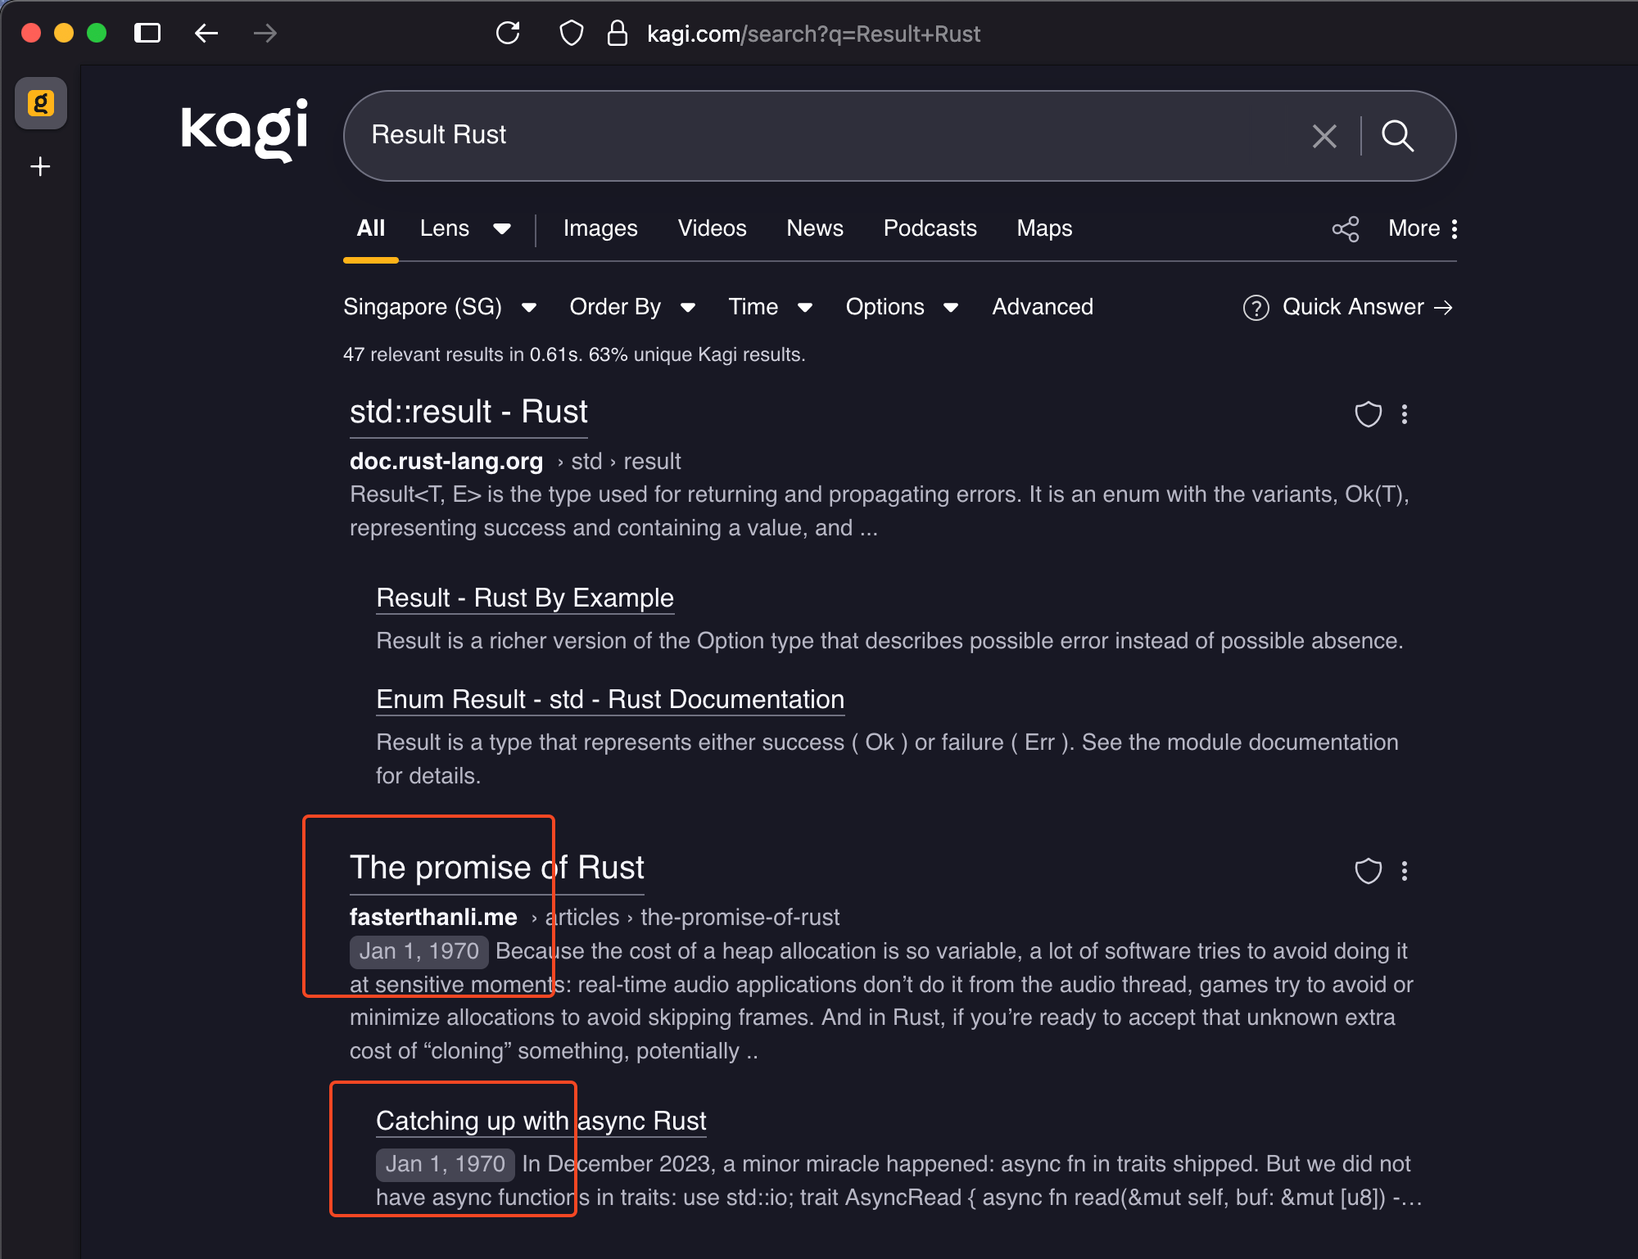
Task: Clear the search query with the X icon
Action: [1324, 136]
